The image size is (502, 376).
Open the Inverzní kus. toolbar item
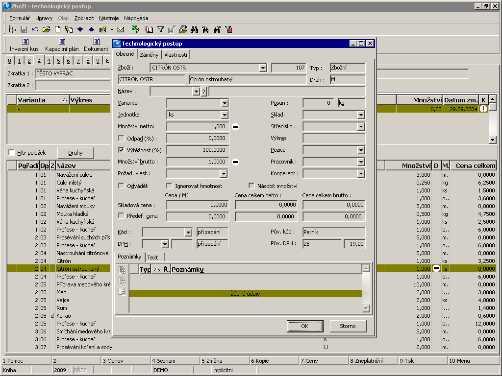[25, 45]
